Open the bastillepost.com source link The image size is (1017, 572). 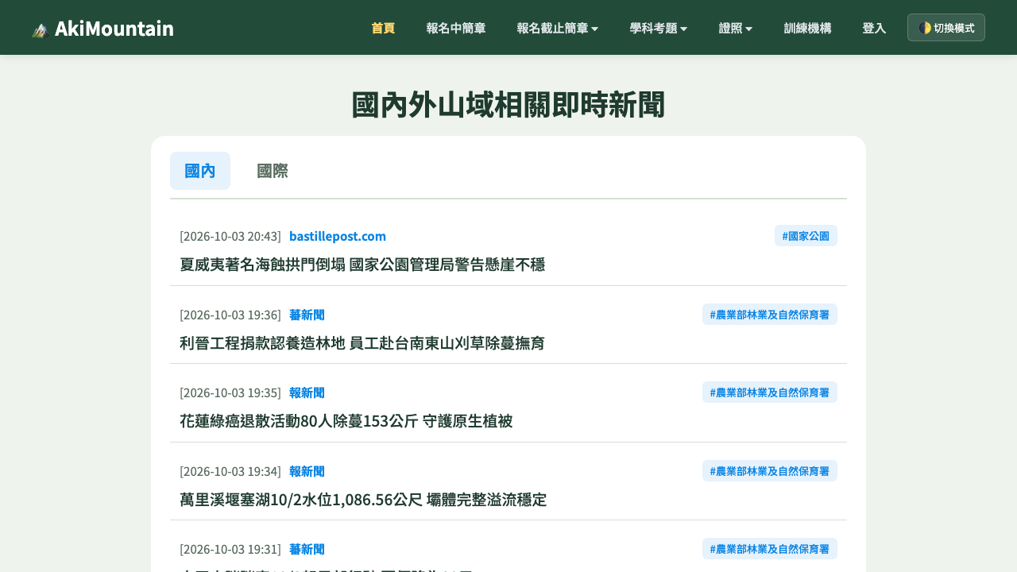pyautogui.click(x=338, y=236)
